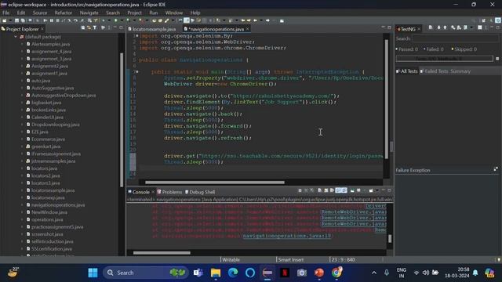Open TestNG view menu dropdown arrow
The width and height of the screenshot is (502, 282).
coord(471,27)
